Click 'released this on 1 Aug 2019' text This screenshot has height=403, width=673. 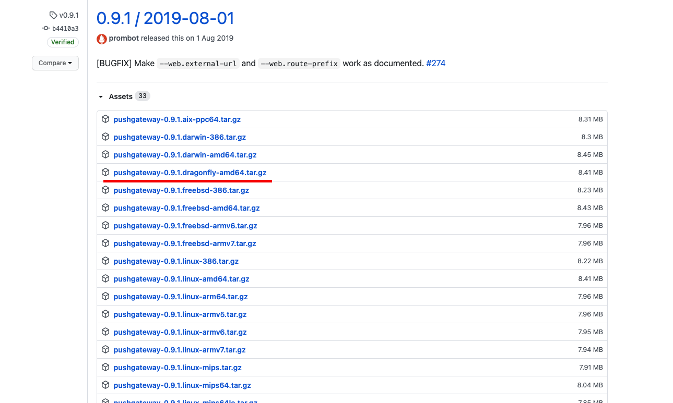click(187, 38)
